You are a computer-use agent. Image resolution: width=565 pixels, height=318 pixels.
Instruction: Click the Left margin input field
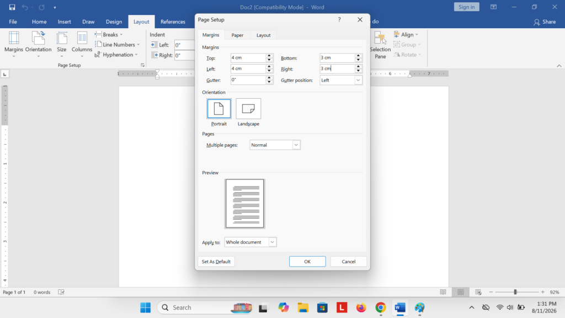[x=248, y=68]
